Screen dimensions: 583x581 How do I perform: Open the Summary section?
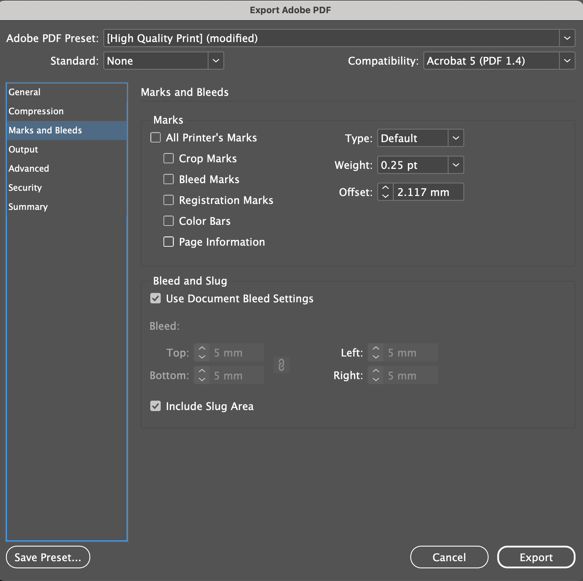[x=28, y=207]
